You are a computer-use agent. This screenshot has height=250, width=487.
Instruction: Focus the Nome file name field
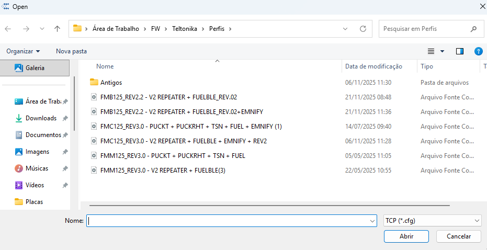(x=231, y=221)
